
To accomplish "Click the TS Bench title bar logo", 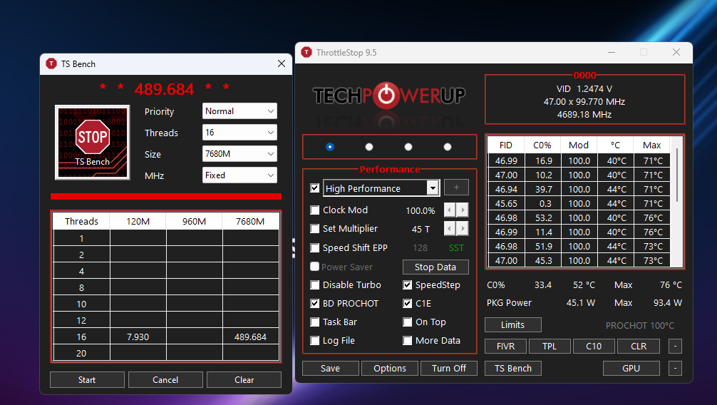I will pos(51,63).
